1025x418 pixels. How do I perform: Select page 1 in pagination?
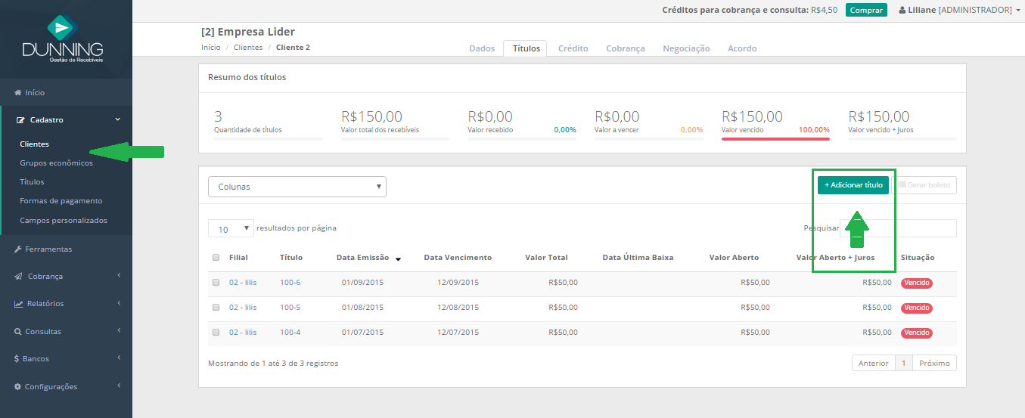(903, 364)
